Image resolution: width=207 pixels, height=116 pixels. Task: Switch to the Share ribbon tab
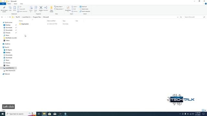[16, 4]
